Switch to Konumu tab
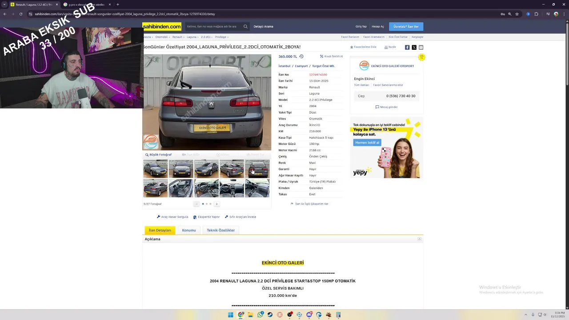569x320 pixels. pos(189,230)
